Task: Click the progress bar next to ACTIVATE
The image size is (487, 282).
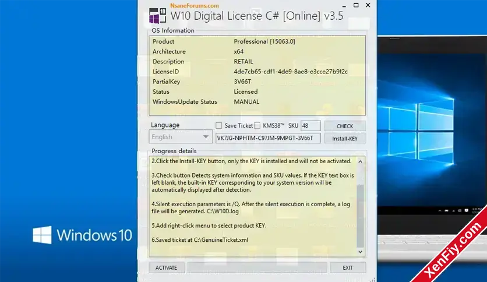Action: click(257, 267)
